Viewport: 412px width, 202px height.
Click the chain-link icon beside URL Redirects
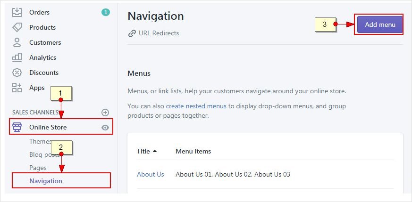click(x=132, y=33)
